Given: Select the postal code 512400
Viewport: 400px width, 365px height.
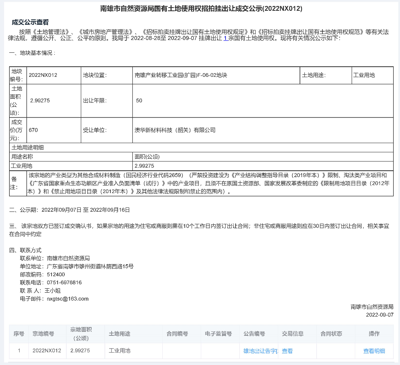Looking at the screenshot, I should (56, 275).
